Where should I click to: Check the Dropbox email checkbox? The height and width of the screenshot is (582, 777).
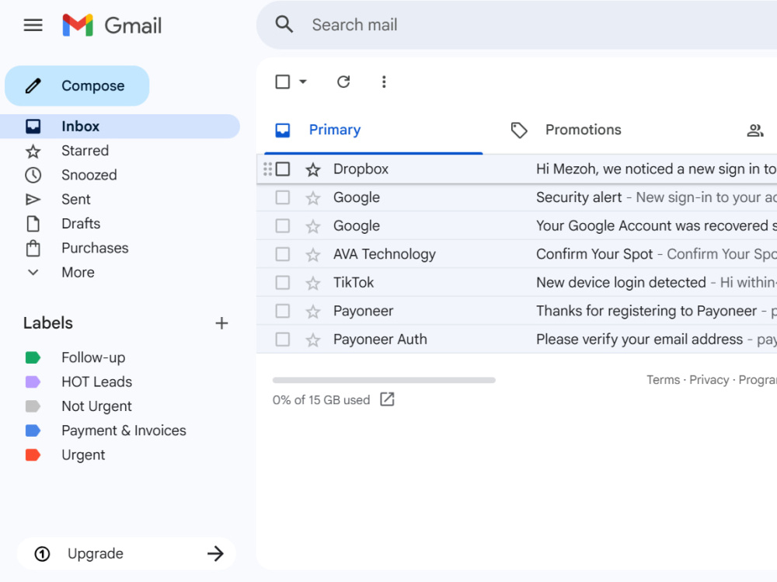tap(283, 169)
